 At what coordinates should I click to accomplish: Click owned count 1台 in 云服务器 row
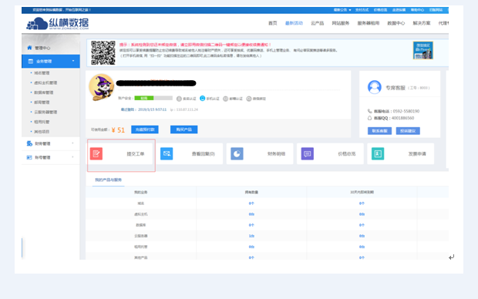[251, 236]
